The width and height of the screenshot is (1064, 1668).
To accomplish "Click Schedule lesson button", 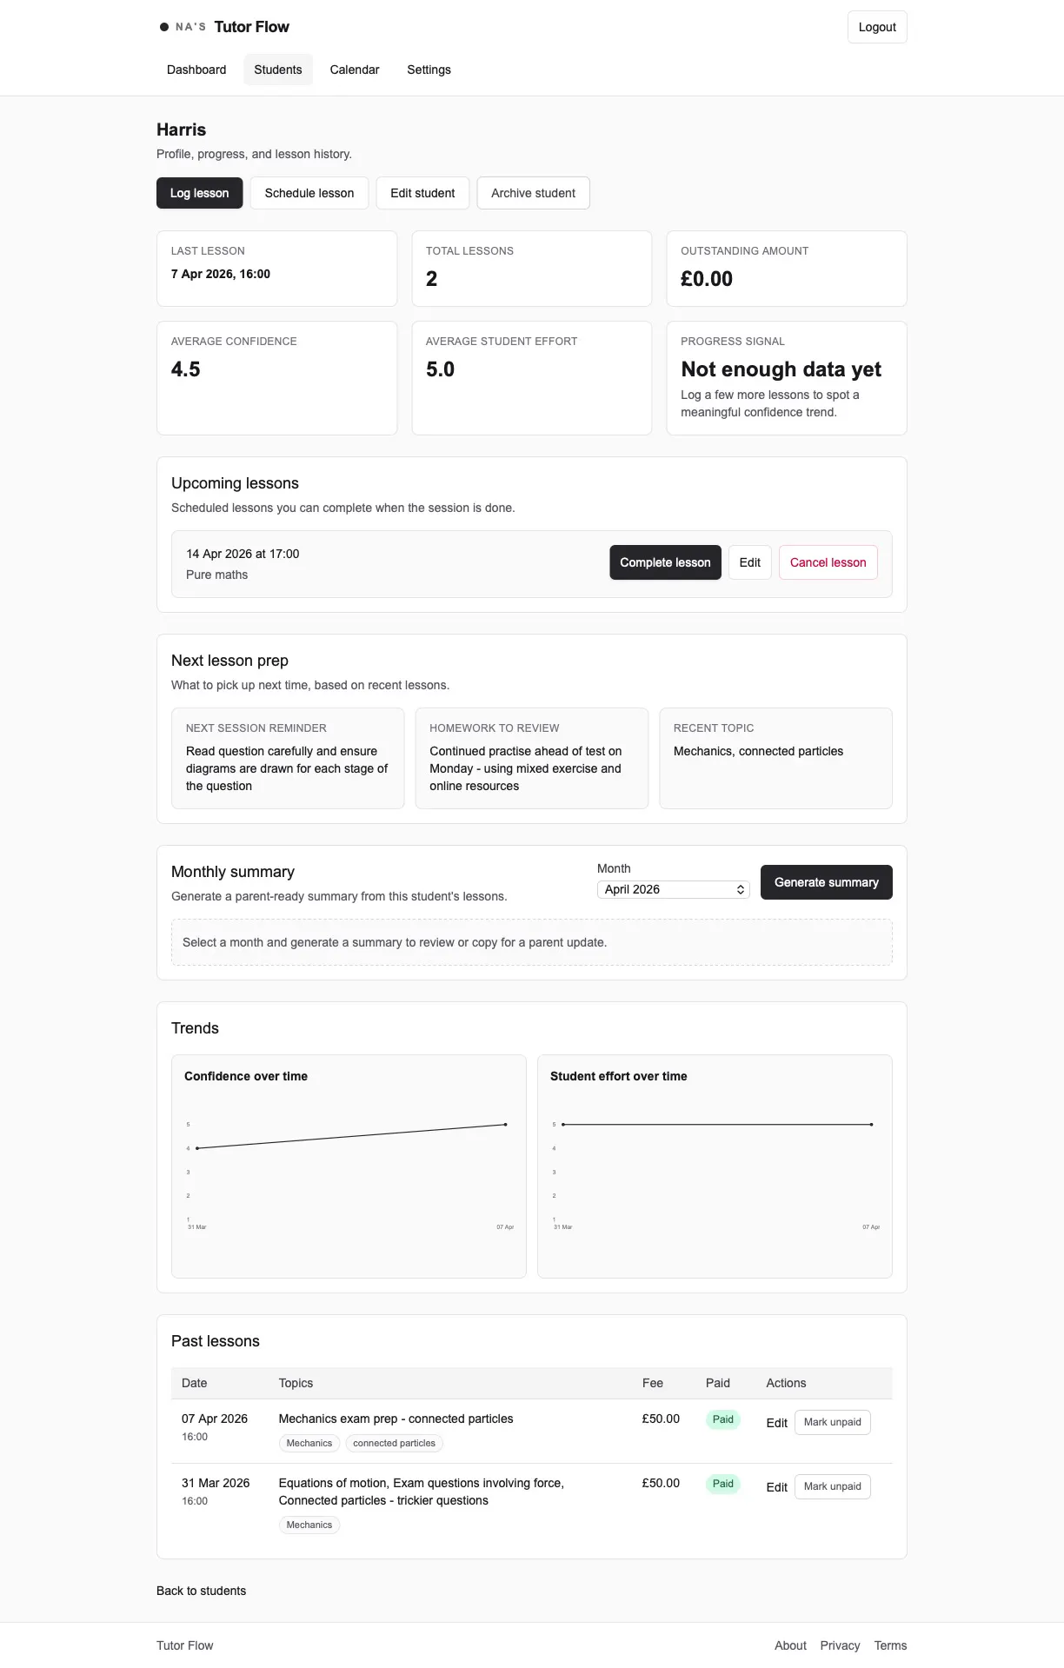I will coord(309,193).
